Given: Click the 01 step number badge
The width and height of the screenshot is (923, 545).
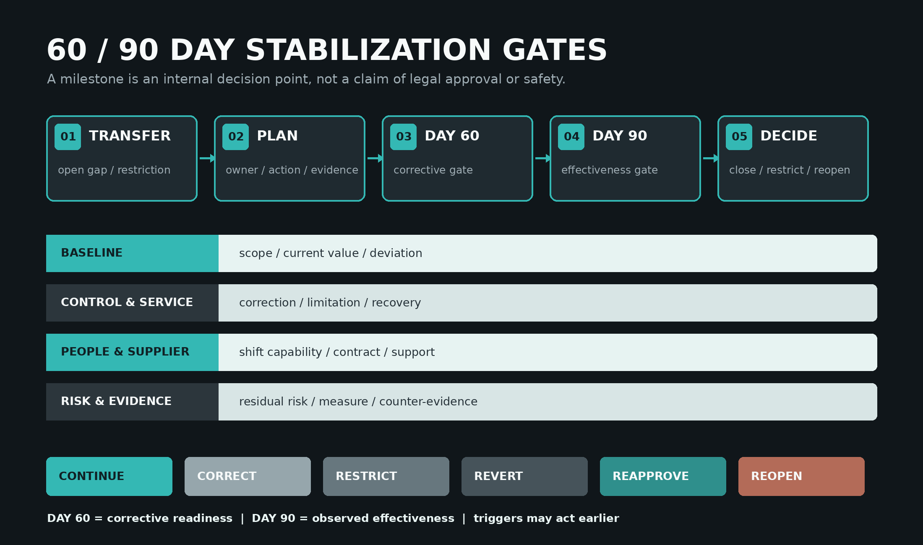Looking at the screenshot, I should click(68, 137).
